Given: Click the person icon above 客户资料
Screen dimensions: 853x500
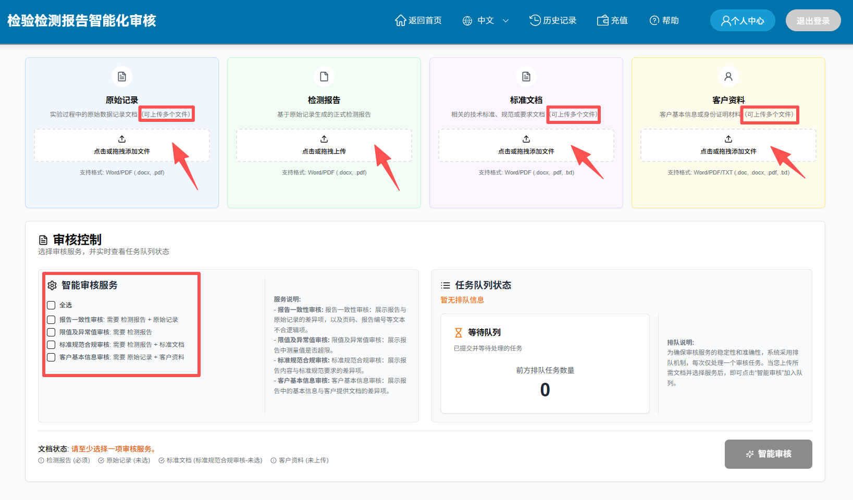Looking at the screenshot, I should [x=728, y=77].
